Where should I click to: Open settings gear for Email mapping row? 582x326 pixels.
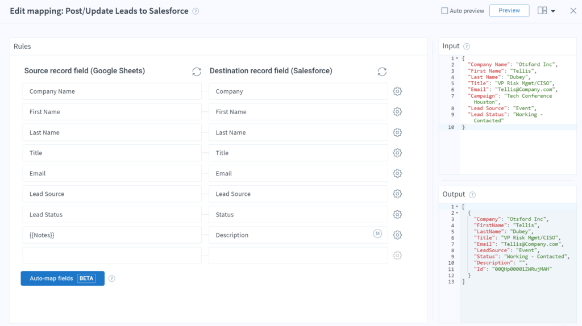coord(397,173)
